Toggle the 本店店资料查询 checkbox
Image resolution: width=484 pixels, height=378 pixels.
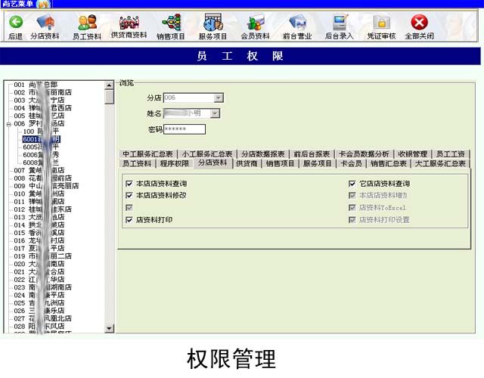tap(129, 184)
